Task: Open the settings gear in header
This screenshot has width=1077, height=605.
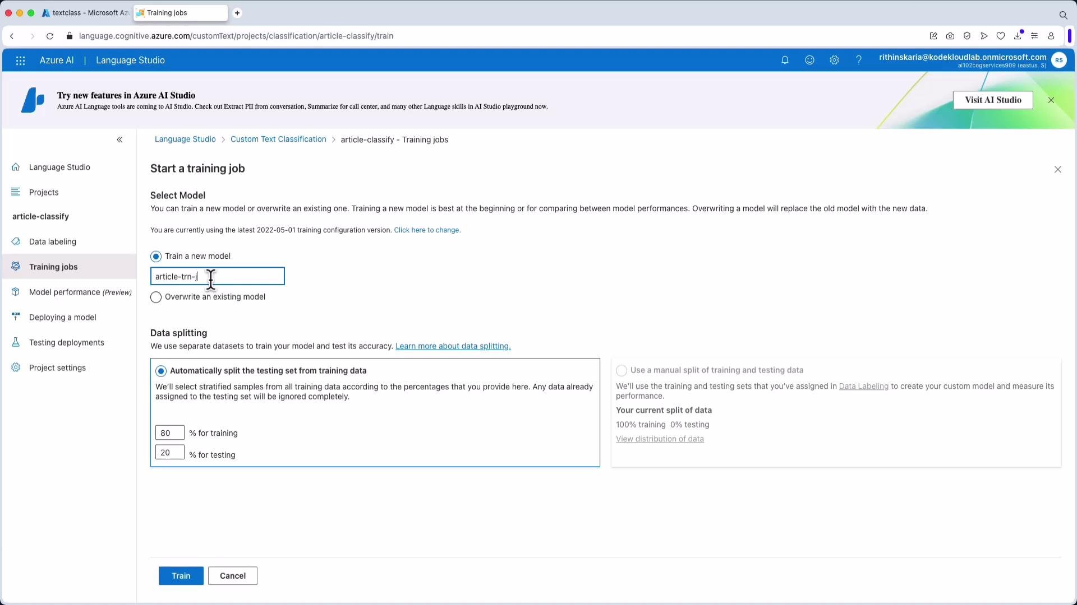Action: click(x=834, y=61)
